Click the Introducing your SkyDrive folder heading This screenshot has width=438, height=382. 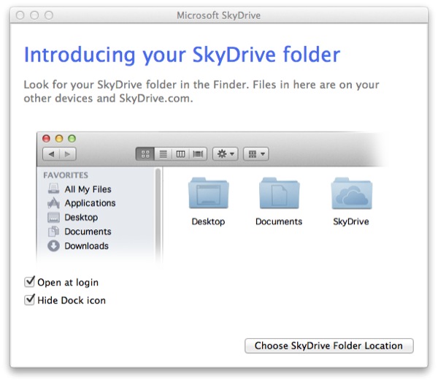(182, 55)
